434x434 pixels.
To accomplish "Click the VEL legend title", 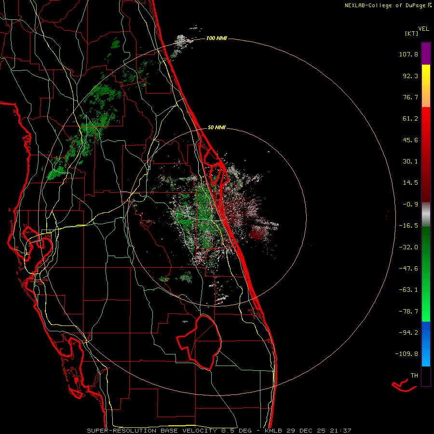I will (x=423, y=29).
